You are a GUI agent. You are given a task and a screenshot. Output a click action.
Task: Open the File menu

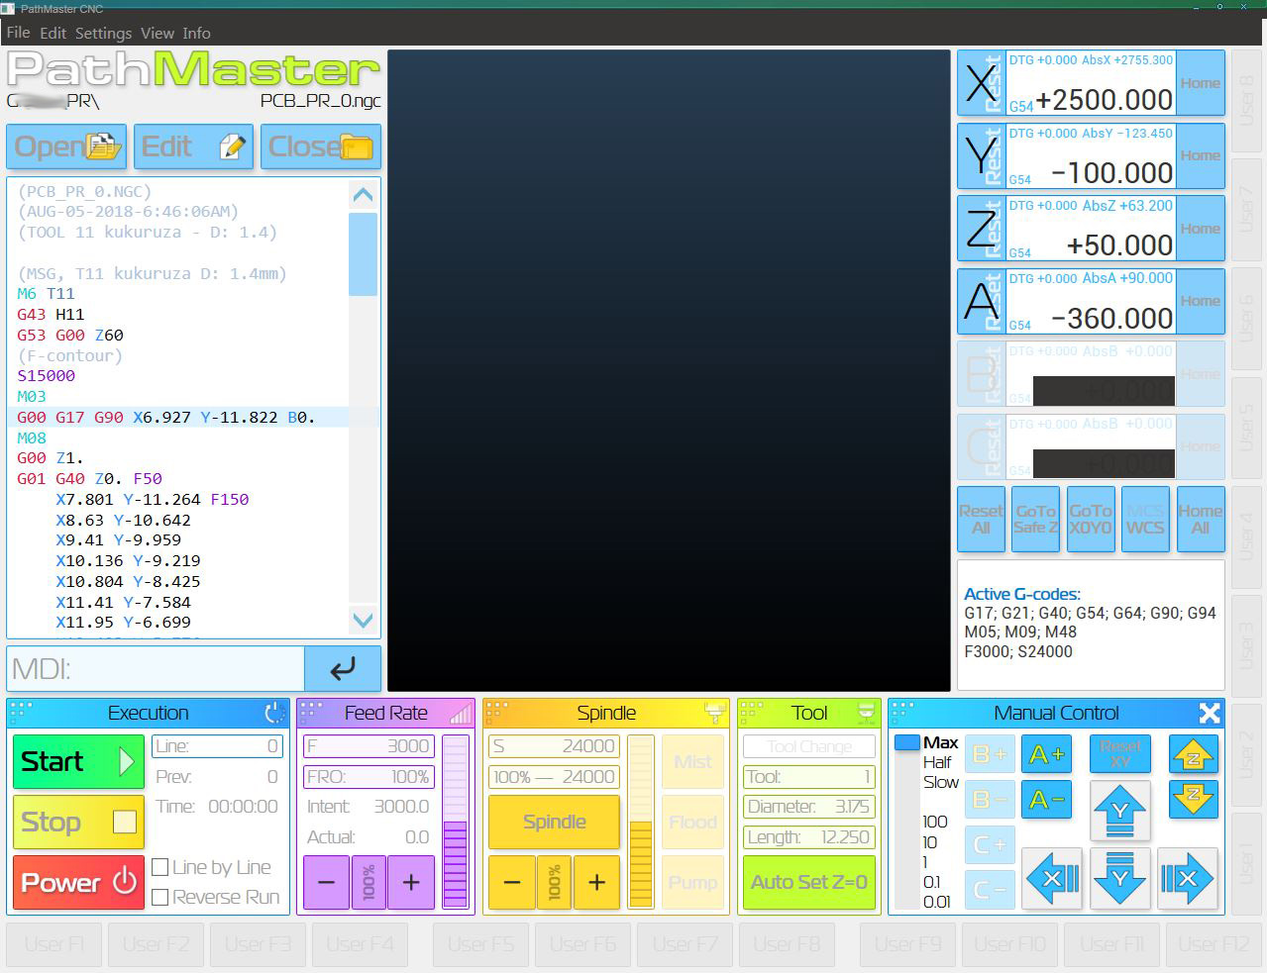(x=18, y=33)
